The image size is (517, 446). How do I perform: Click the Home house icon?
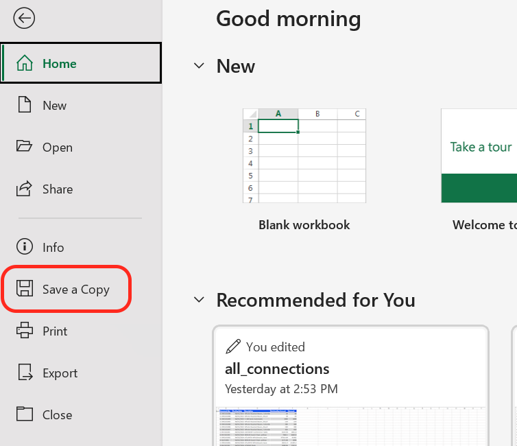click(25, 63)
